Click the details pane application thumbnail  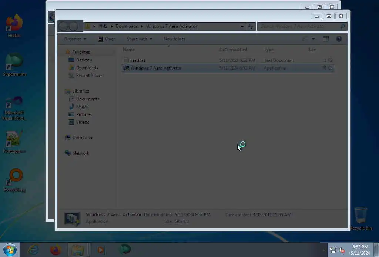(x=72, y=219)
